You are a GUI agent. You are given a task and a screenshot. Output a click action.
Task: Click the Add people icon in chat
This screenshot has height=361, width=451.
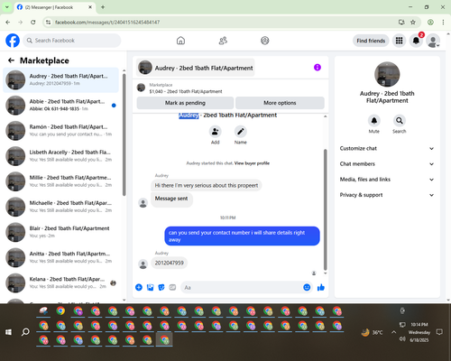[x=216, y=132]
